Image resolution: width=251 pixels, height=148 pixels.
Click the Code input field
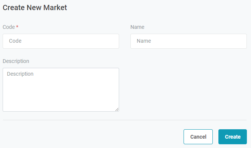click(x=61, y=41)
